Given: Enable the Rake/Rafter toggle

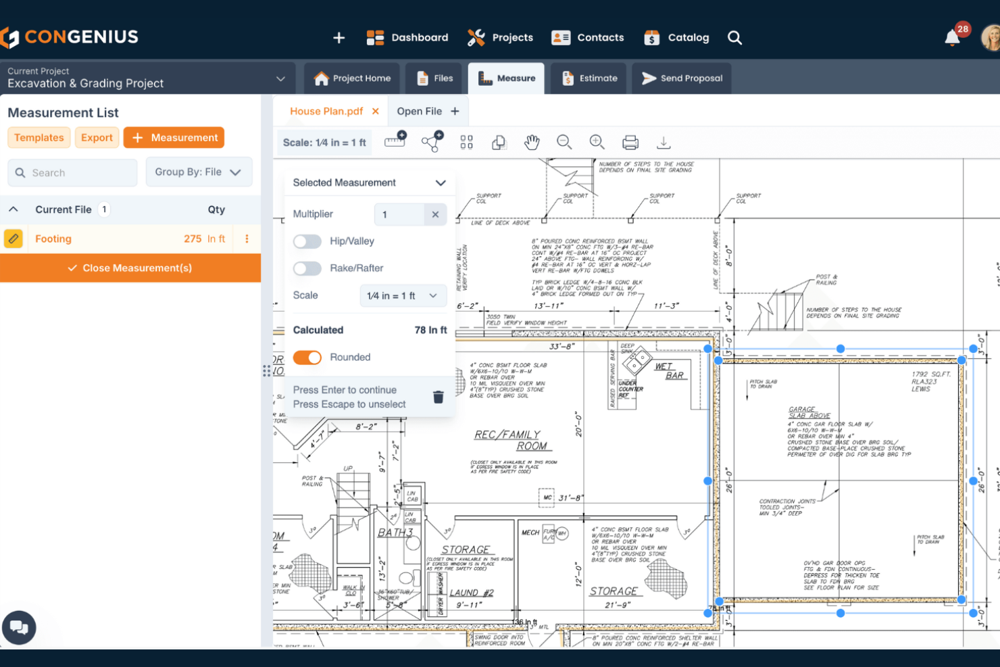Looking at the screenshot, I should [x=307, y=268].
